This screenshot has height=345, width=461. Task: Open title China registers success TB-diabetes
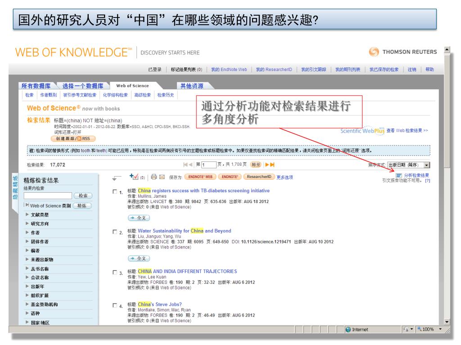click(203, 190)
